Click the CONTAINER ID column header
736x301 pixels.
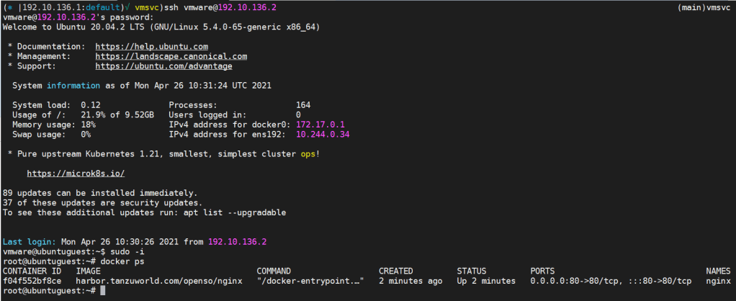[x=32, y=271]
